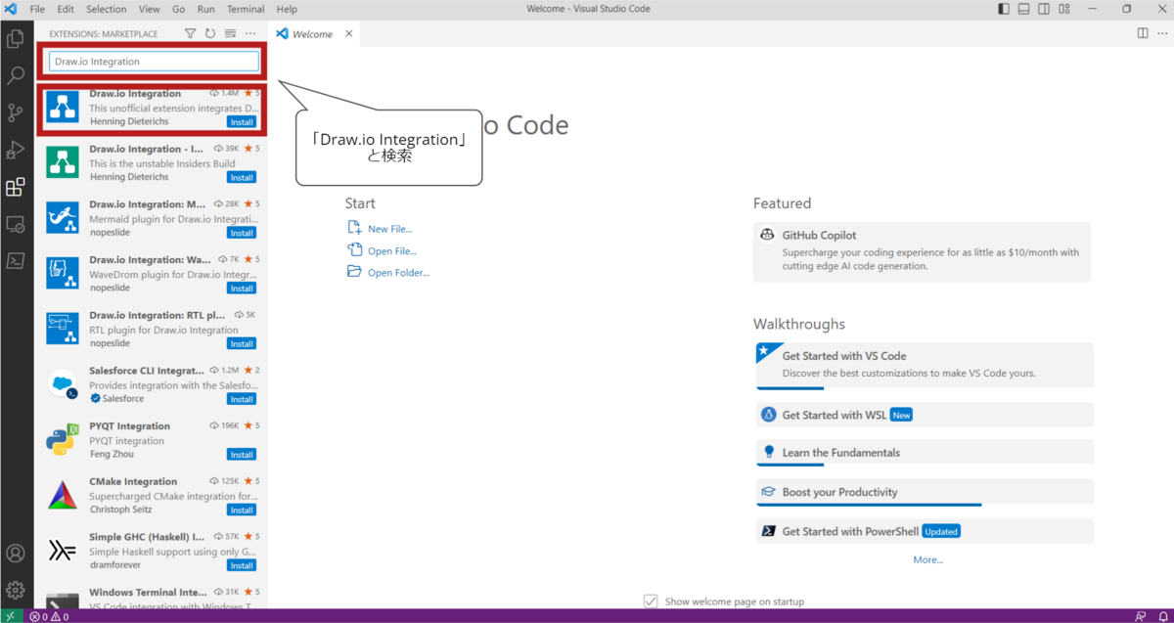Clear extensions search results icon
Screen dimensions: 1174x623
point(231,33)
